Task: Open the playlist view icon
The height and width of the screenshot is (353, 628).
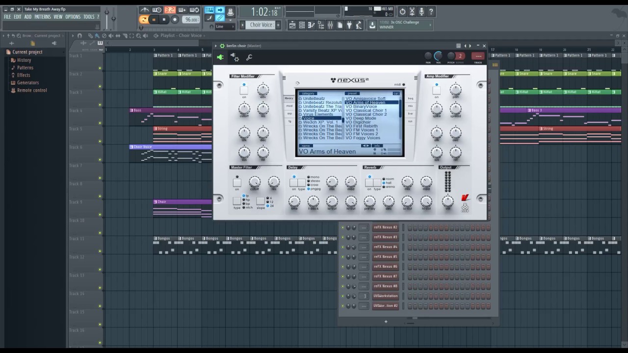Action: (292, 25)
